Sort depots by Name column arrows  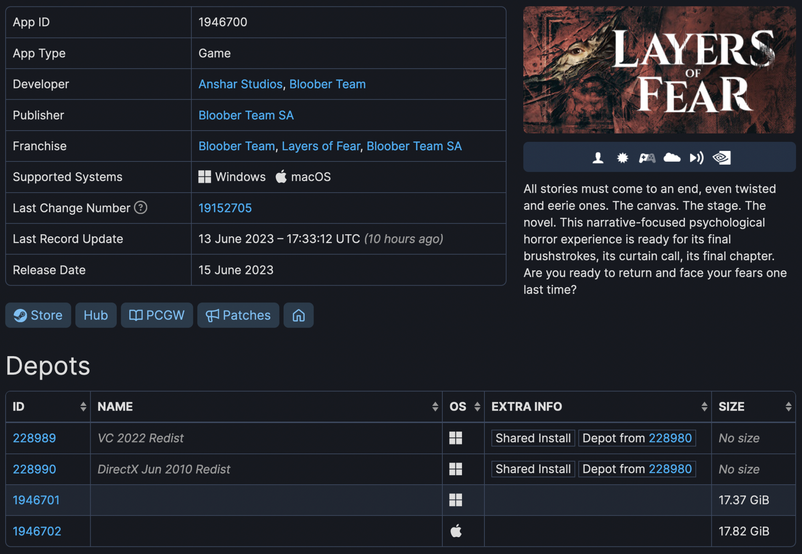click(x=435, y=407)
